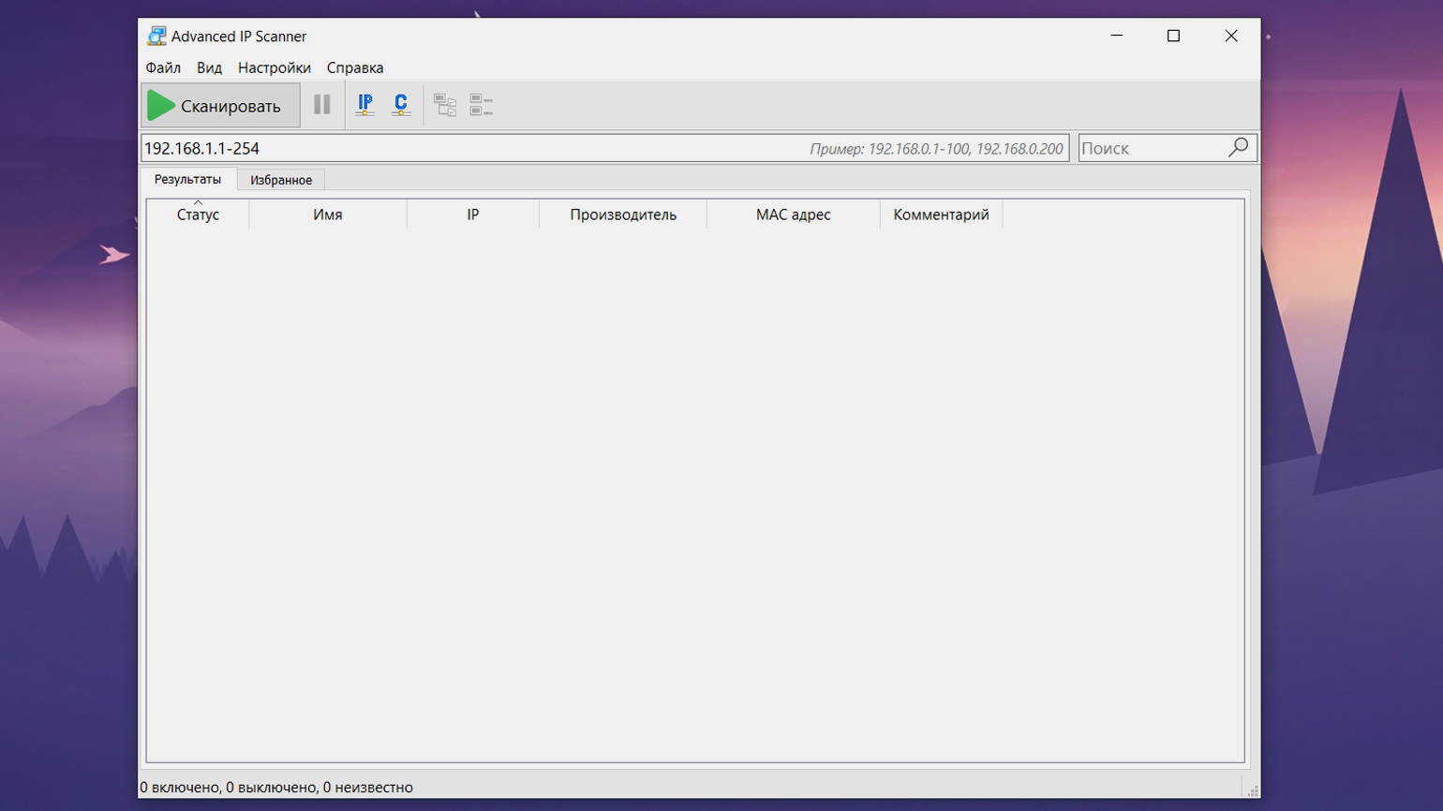Click the status bar device count text
This screenshot has height=811, width=1443.
pos(276,787)
